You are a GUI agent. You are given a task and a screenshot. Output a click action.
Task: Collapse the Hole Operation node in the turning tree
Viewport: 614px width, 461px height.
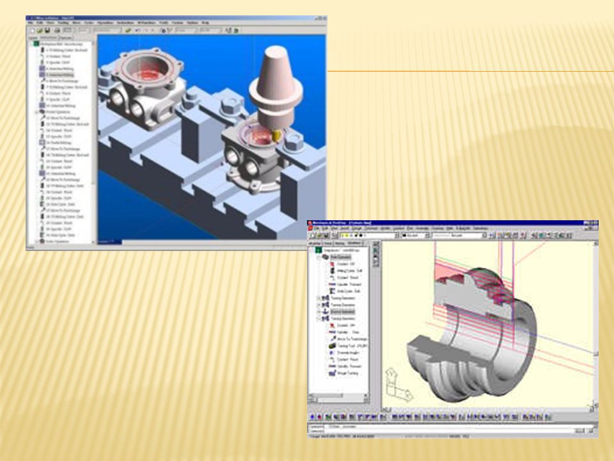click(319, 257)
